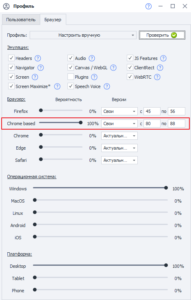
Task: Open help icon beside Screen Maximize*
Action: tap(57, 86)
